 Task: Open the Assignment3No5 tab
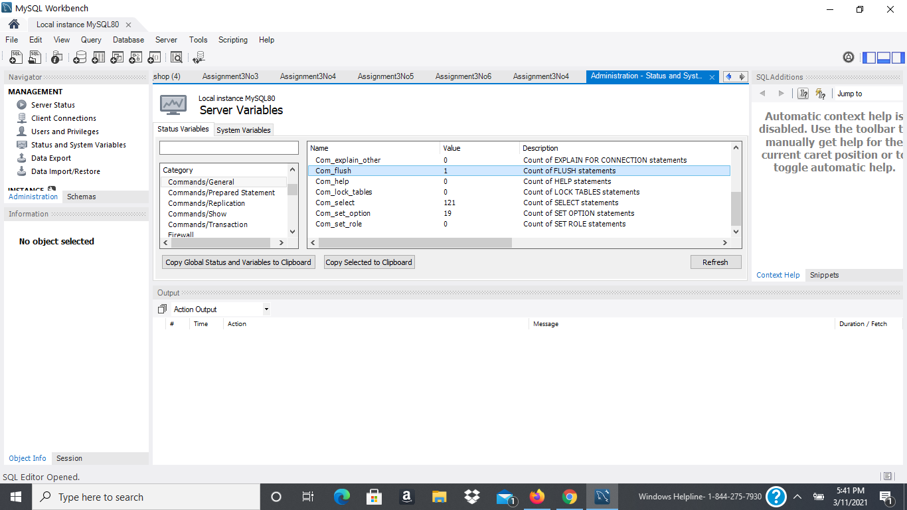click(x=385, y=76)
